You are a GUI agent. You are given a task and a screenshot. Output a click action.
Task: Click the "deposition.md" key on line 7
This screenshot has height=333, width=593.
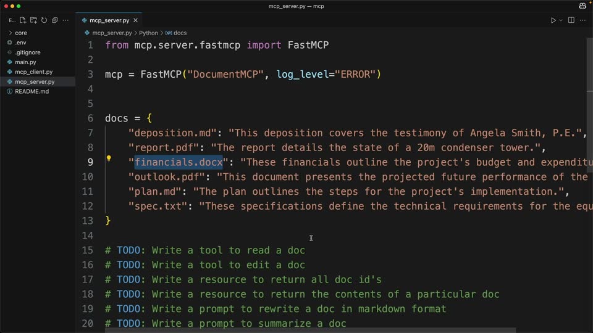[172, 133]
